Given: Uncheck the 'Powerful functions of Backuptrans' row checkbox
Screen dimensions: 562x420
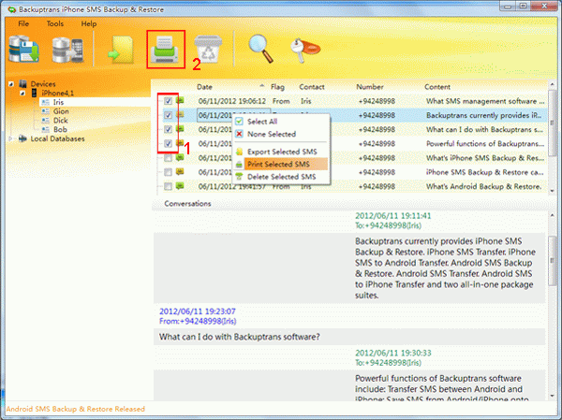Looking at the screenshot, I should 168,143.
